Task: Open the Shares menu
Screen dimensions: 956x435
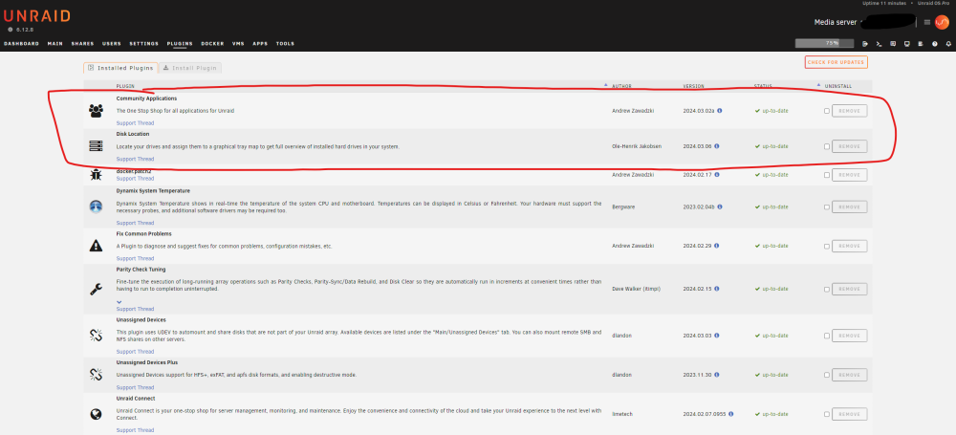Action: tap(83, 44)
